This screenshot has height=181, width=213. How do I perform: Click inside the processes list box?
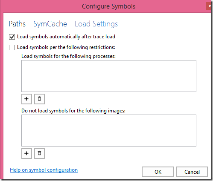(109, 76)
